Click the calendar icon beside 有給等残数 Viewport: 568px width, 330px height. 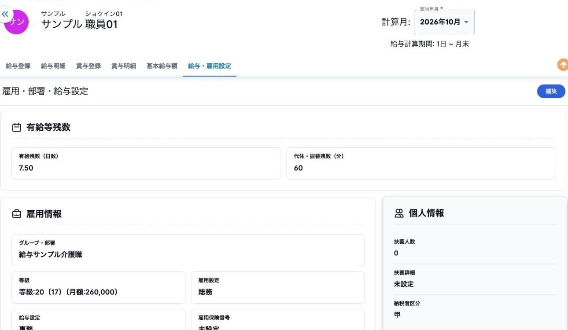click(17, 128)
